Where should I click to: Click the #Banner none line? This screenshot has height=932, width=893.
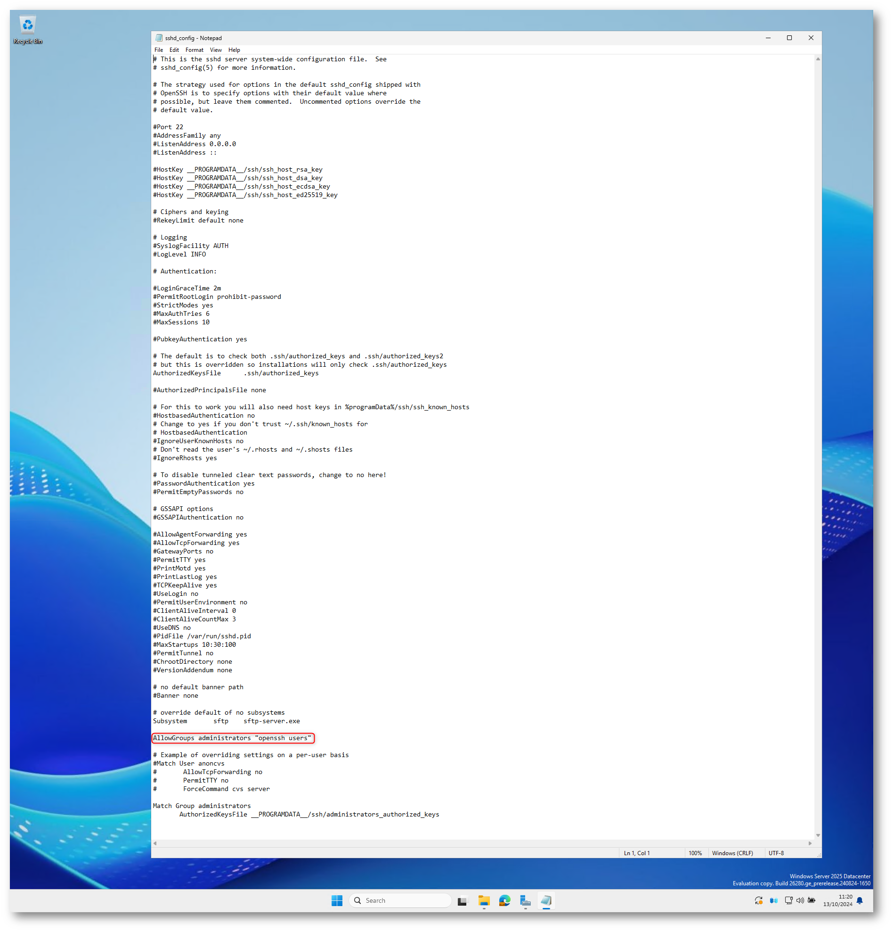tap(175, 696)
